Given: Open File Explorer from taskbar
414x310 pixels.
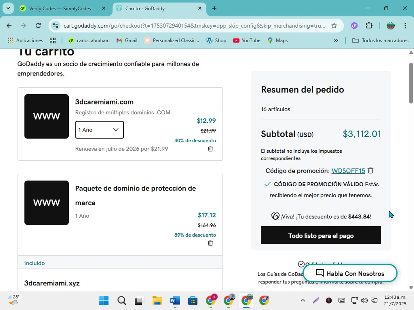Looking at the screenshot, I should tap(157, 301).
